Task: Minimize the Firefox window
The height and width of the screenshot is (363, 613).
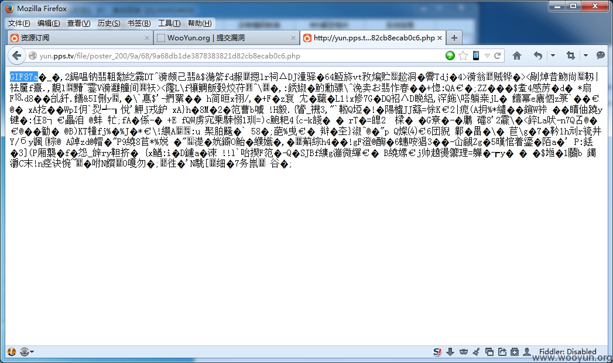Action: (x=557, y=6)
